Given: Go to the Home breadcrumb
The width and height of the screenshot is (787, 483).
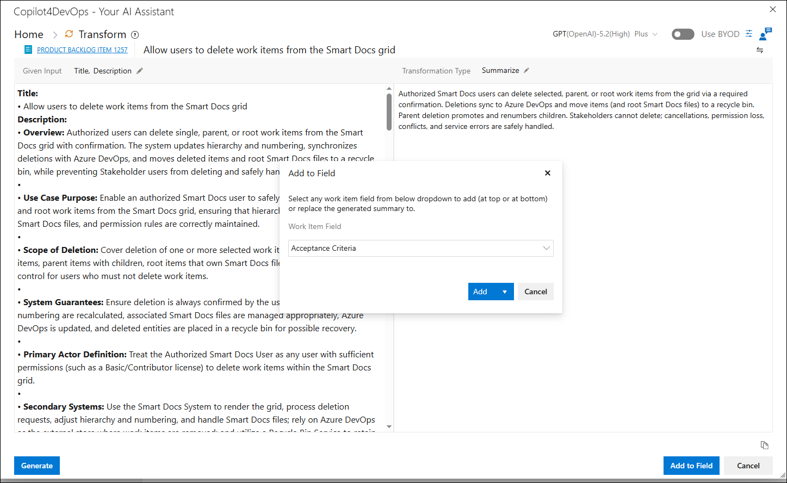Looking at the screenshot, I should pos(29,34).
